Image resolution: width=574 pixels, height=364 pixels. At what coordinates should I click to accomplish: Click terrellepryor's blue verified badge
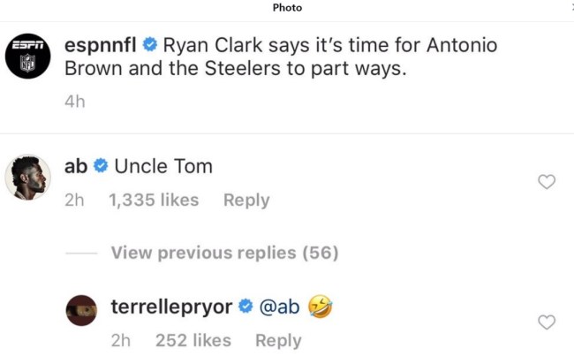tap(245, 307)
